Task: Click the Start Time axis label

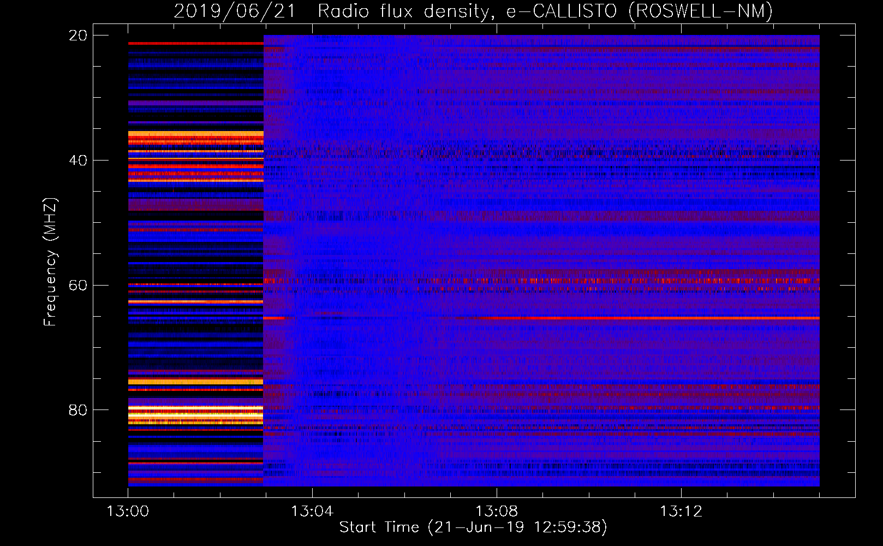Action: (x=473, y=527)
